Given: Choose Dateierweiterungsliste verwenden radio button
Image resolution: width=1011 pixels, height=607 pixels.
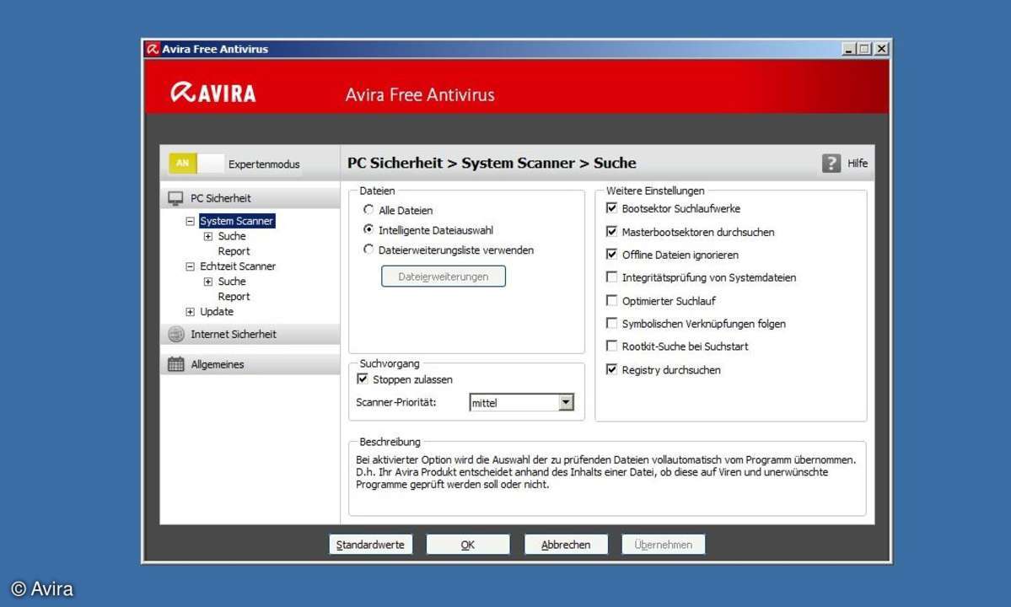Looking at the screenshot, I should 368,250.
